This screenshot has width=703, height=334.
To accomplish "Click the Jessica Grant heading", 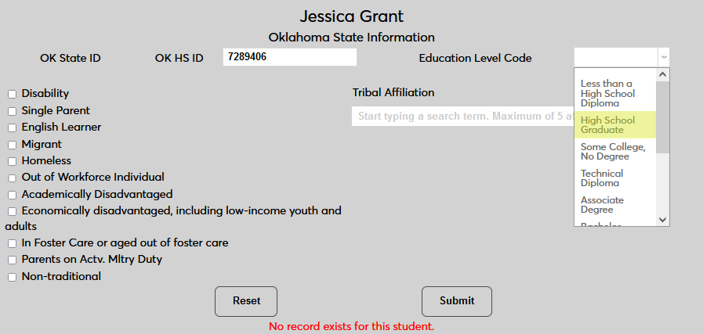I will click(x=351, y=16).
